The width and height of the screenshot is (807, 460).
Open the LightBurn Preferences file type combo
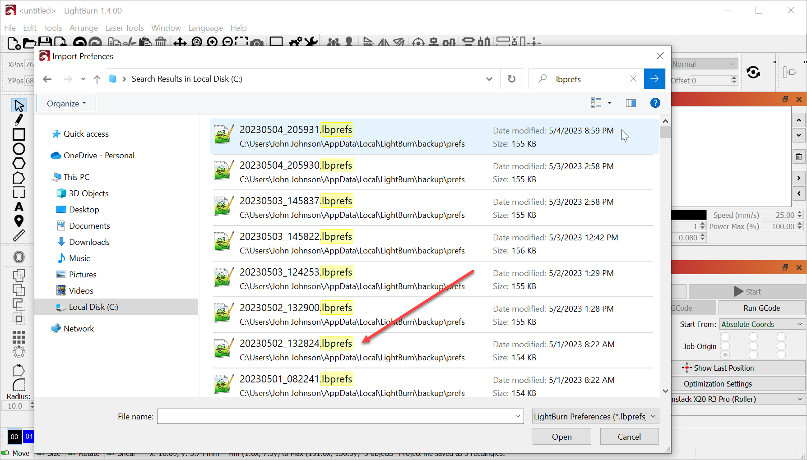pos(596,416)
